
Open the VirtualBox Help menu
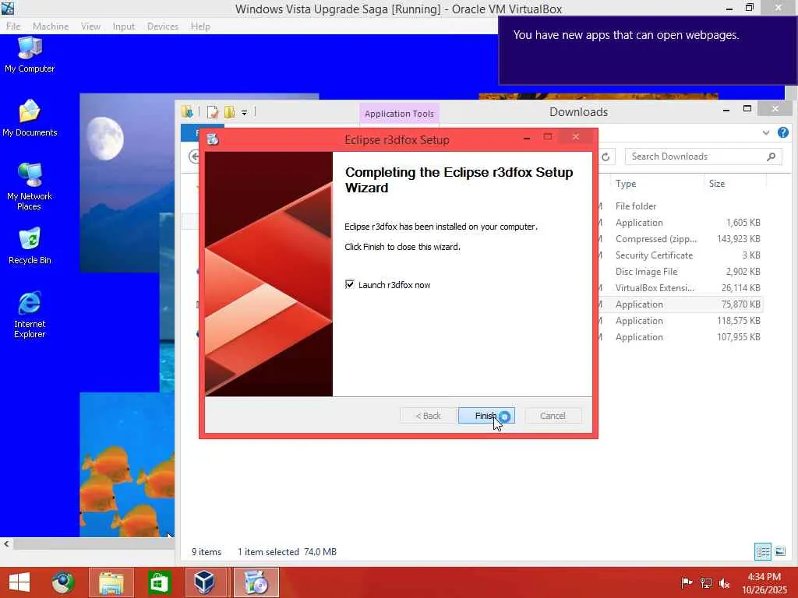point(200,26)
